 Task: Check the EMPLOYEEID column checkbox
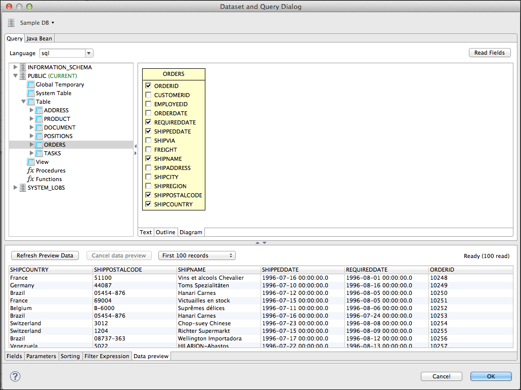(149, 104)
